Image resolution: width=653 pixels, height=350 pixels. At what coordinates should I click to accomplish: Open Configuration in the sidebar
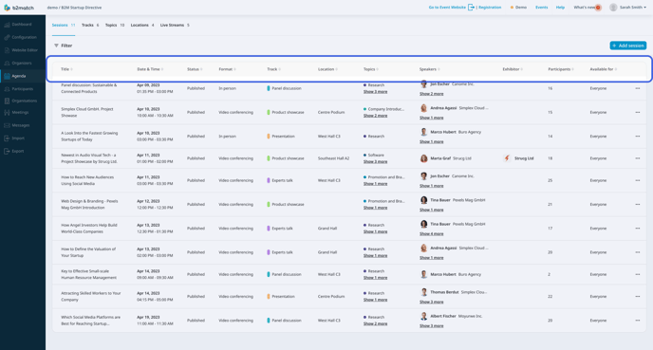(x=23, y=37)
